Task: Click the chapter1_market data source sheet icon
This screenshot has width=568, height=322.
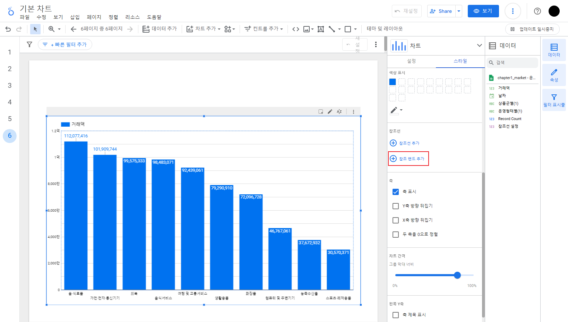Action: pyautogui.click(x=491, y=78)
